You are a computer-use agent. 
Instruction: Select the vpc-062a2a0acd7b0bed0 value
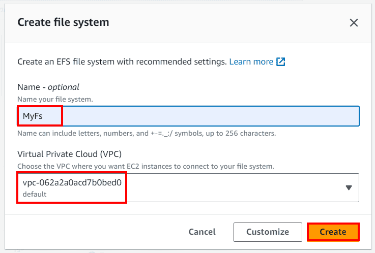(x=72, y=183)
